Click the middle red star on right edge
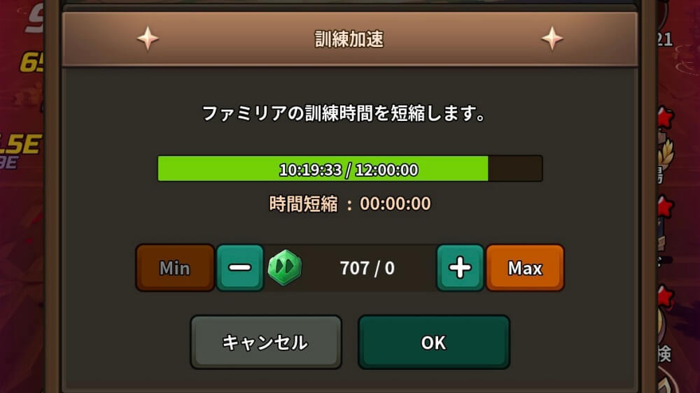Image resolution: width=700 pixels, height=393 pixels. 665,207
